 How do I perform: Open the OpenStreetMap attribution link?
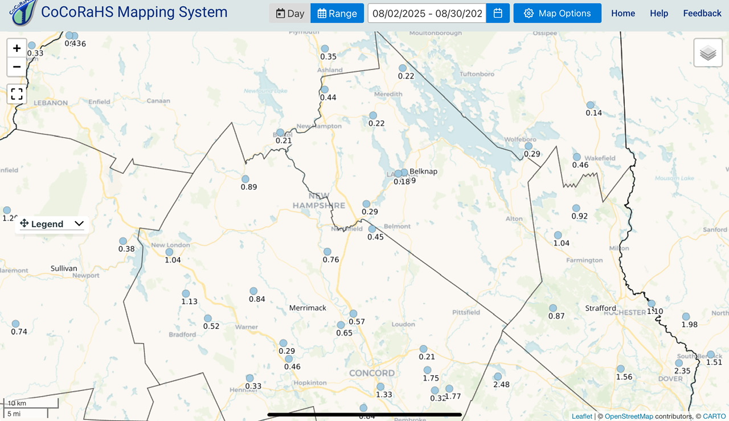(629, 416)
